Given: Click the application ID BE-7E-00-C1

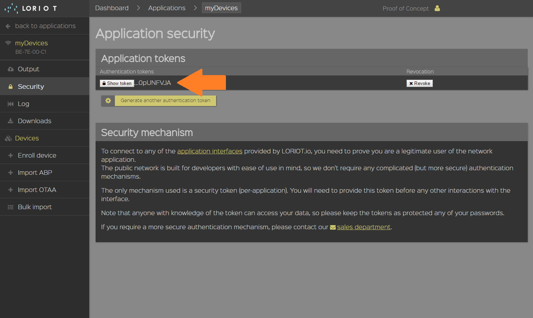Looking at the screenshot, I should pos(31,52).
